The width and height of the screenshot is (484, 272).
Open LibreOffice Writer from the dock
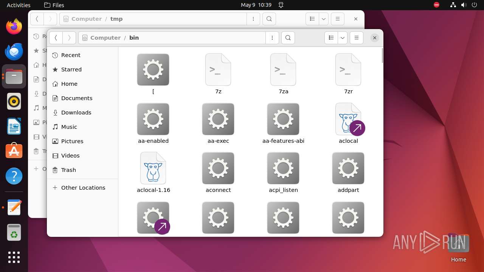(x=14, y=126)
